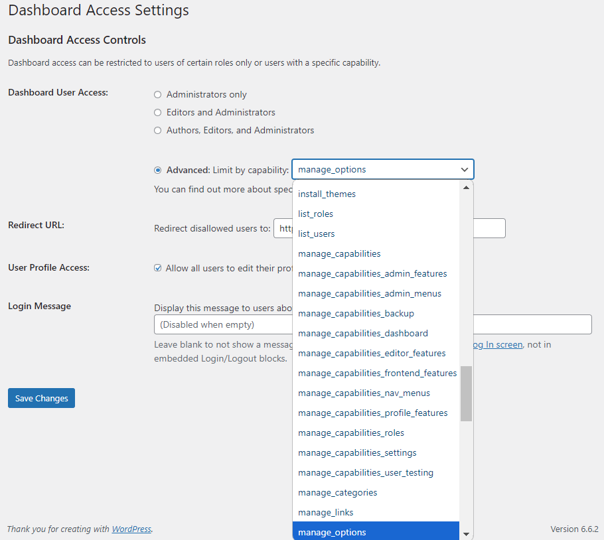Select "manage_capabilities_backup" capability
Screen dimensions: 604x540
click(x=356, y=313)
